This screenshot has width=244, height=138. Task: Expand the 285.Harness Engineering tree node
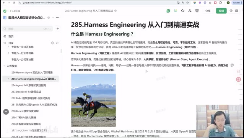click(x=9, y=79)
